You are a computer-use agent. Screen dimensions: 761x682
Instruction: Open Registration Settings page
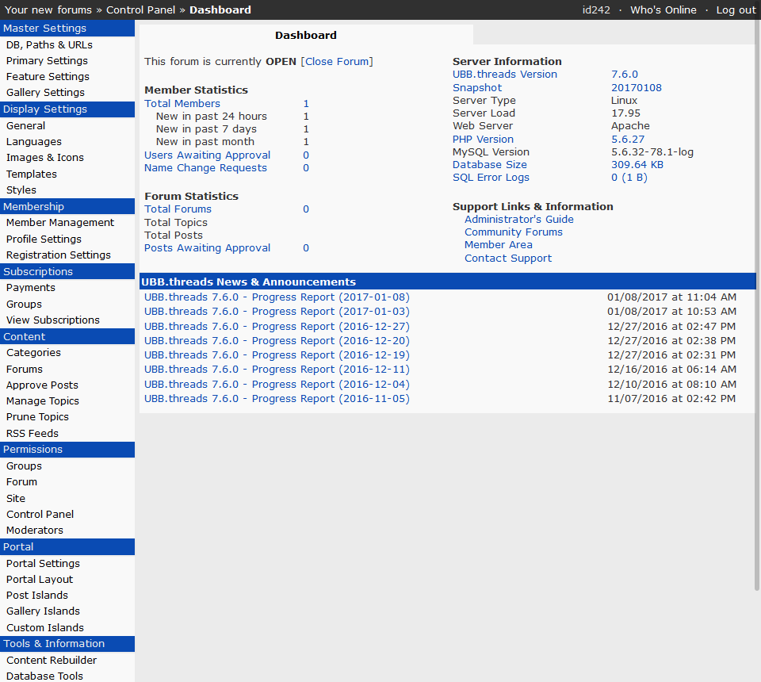pyautogui.click(x=58, y=255)
